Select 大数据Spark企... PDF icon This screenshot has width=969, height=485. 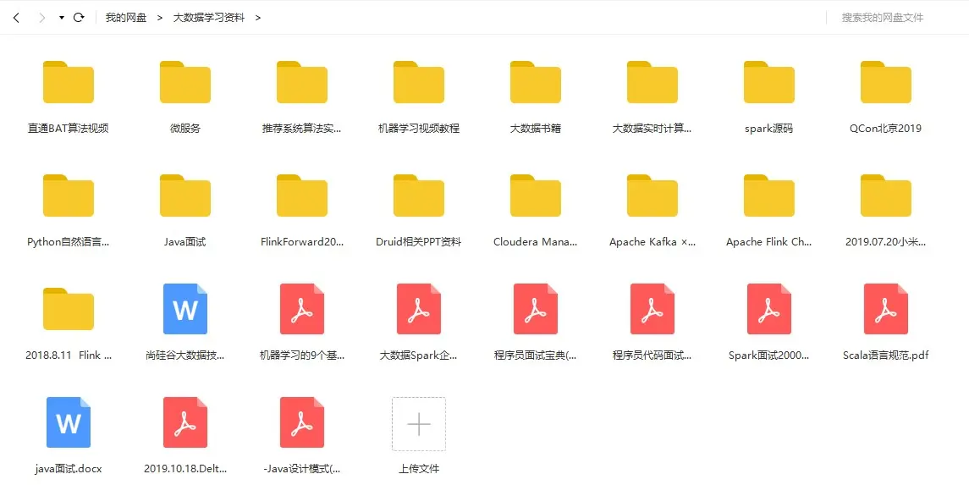click(x=418, y=309)
